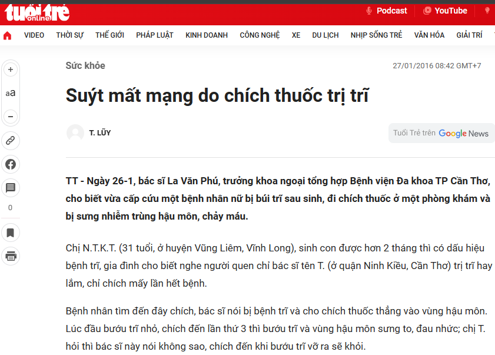Click the publish date 27/01/2016 08:42 GMT+7
The width and height of the screenshot is (495, 355).
click(x=437, y=66)
